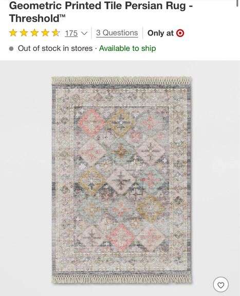Viewport: 240px width, 296px height.
Task: Select the fourth rating star
Action: (45, 33)
